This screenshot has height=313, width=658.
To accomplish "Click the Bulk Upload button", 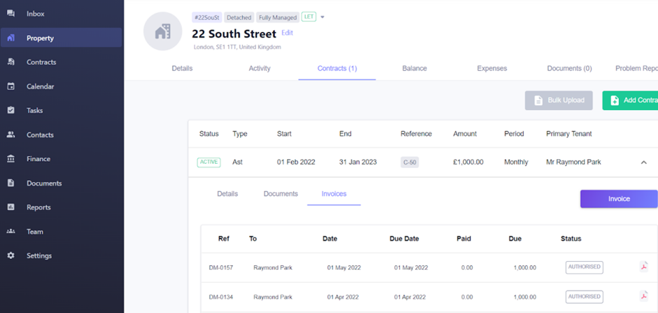I will (x=559, y=100).
